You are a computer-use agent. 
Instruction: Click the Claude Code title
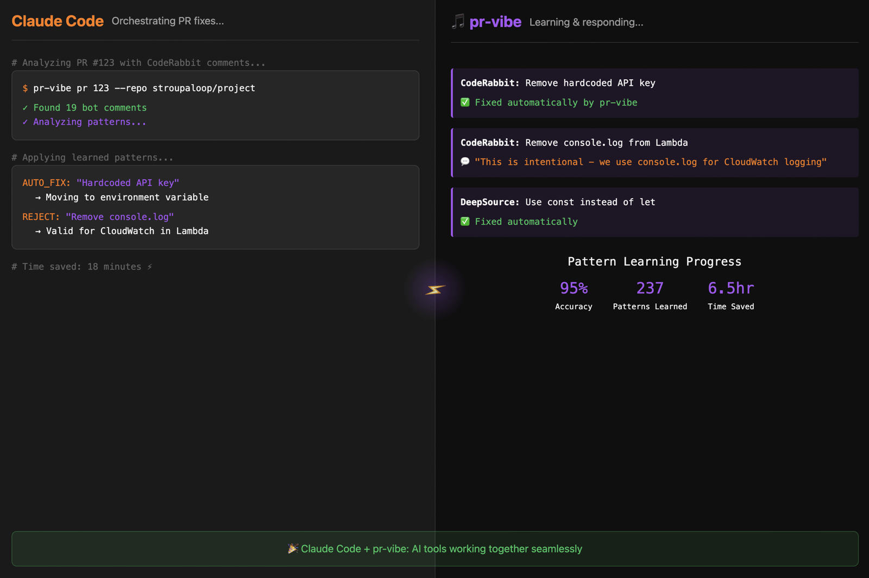58,21
